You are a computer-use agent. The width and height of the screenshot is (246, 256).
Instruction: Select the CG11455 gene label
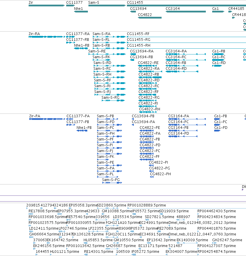coord(135,2)
